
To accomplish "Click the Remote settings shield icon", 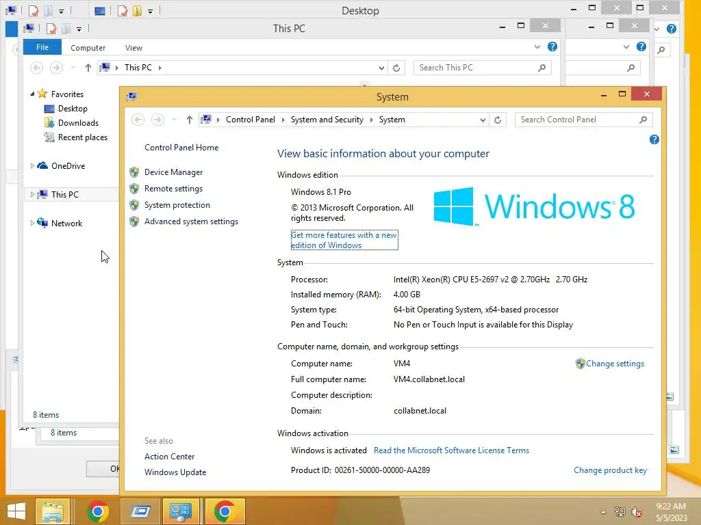I will coord(134,189).
